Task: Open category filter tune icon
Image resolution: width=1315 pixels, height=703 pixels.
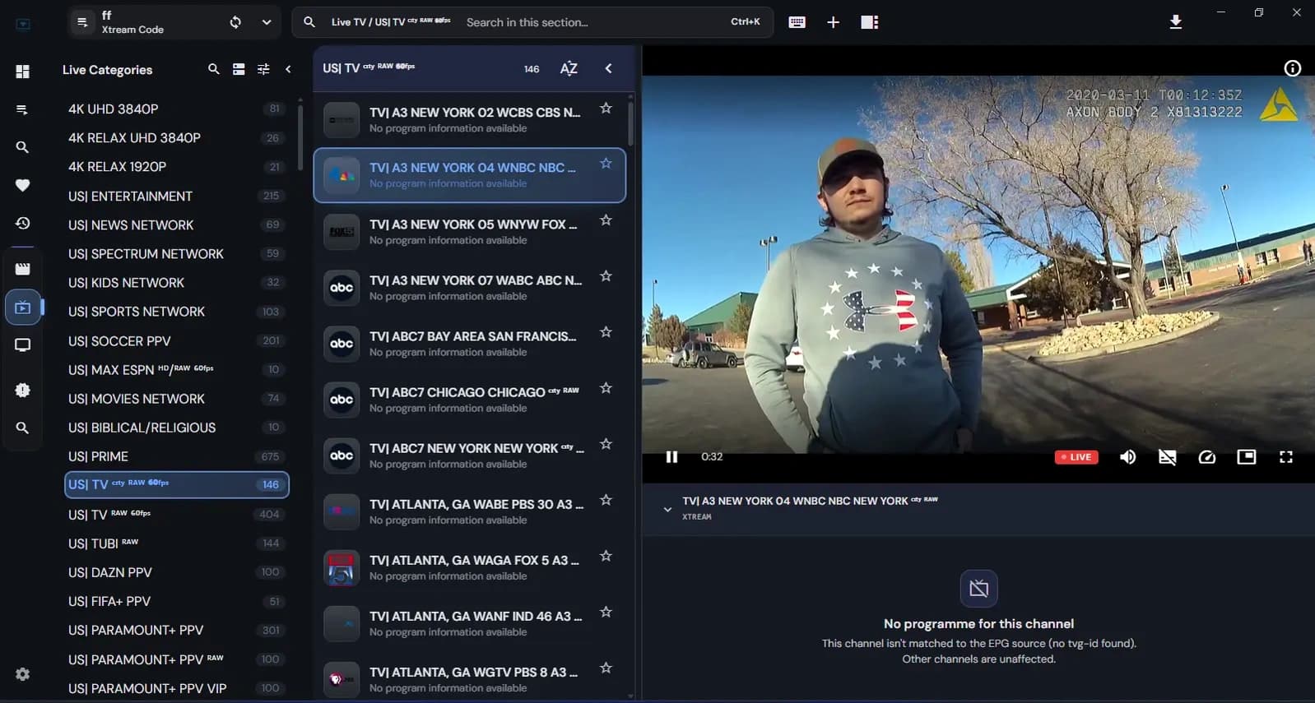Action: coord(263,69)
